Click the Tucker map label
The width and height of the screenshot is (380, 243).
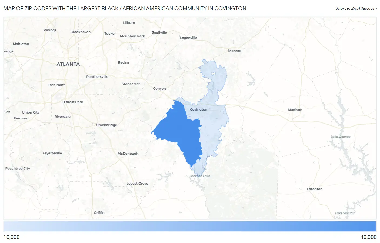[x=110, y=34]
